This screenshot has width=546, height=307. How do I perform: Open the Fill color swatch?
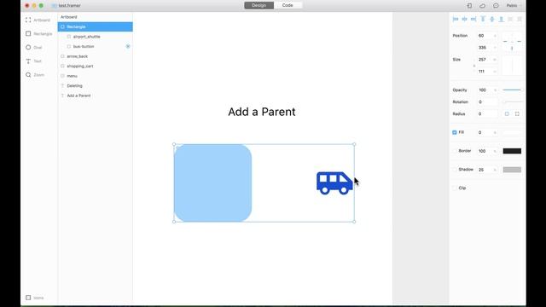click(512, 133)
